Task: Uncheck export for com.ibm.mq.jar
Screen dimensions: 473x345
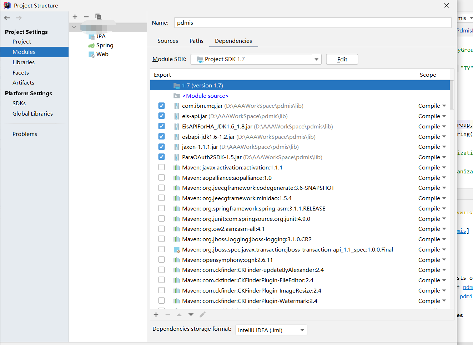Action: tap(162, 106)
